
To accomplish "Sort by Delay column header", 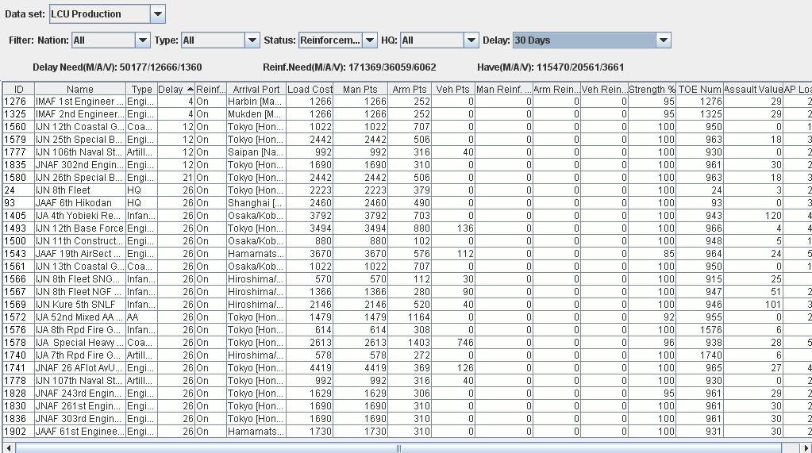I will 175,89.
